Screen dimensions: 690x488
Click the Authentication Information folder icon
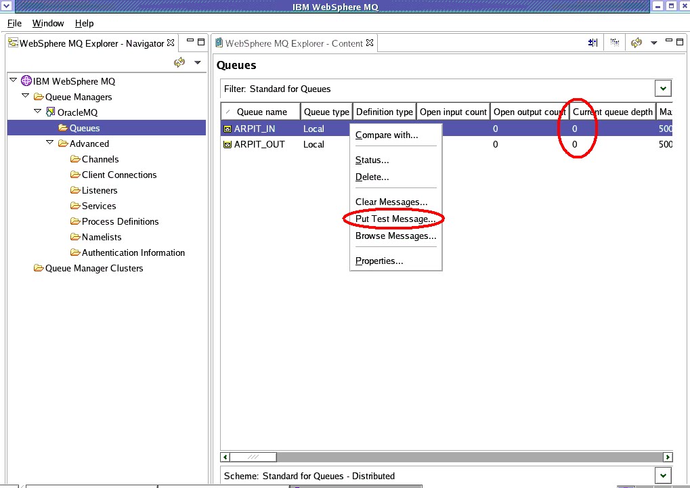click(74, 252)
